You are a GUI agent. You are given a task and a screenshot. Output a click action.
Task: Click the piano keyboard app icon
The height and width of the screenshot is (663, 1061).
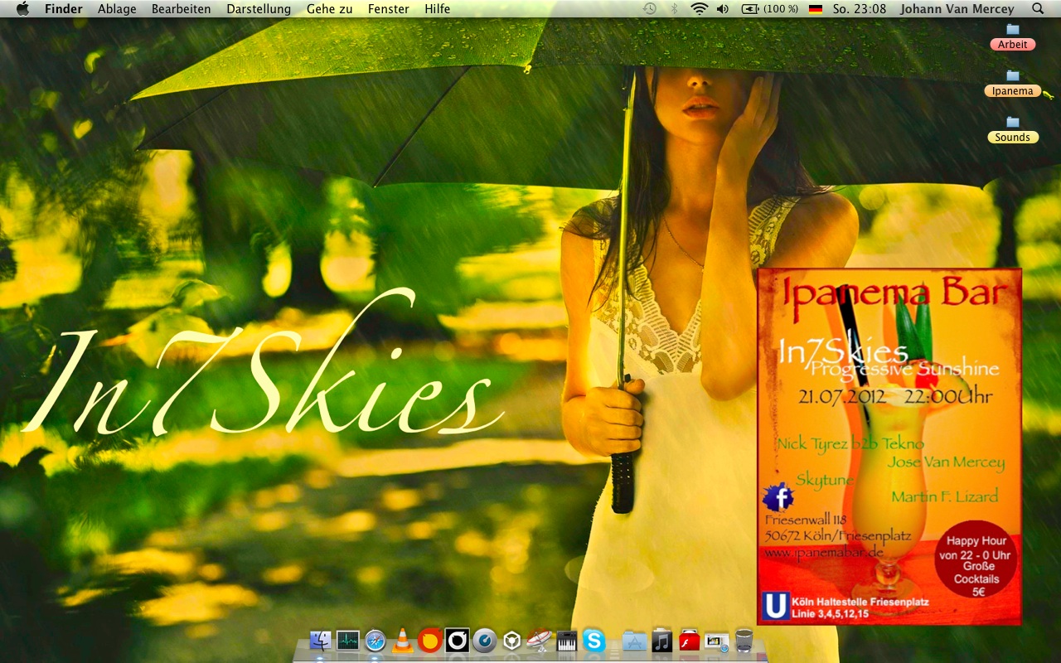click(567, 641)
